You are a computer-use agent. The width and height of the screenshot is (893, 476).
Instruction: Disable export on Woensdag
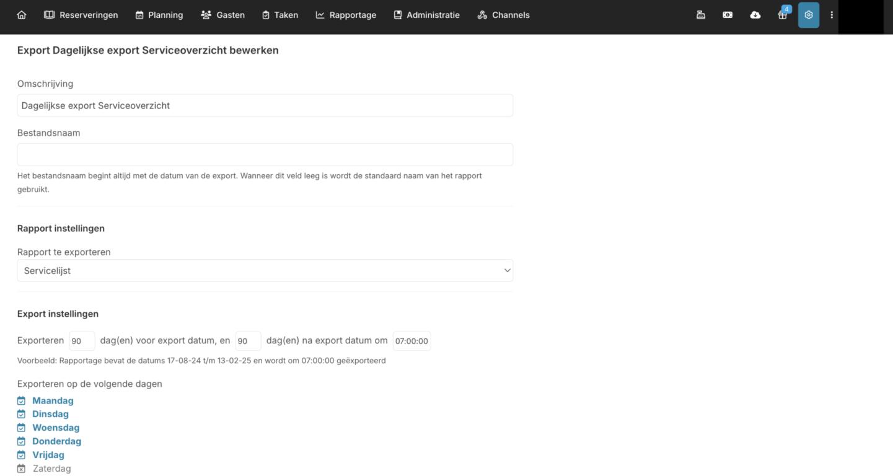coord(55,428)
